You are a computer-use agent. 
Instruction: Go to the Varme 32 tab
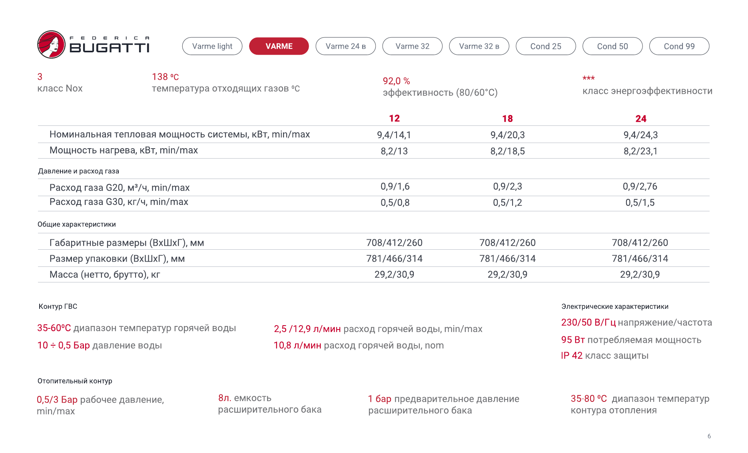click(413, 46)
